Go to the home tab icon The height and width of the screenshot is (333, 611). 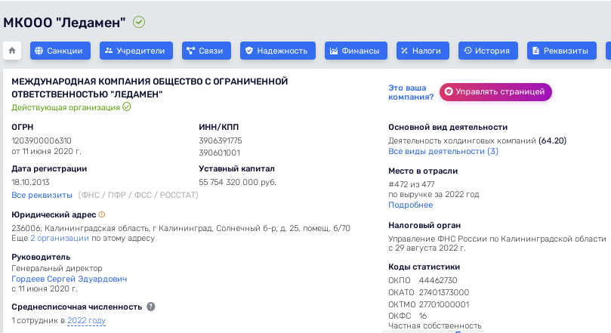(12, 51)
